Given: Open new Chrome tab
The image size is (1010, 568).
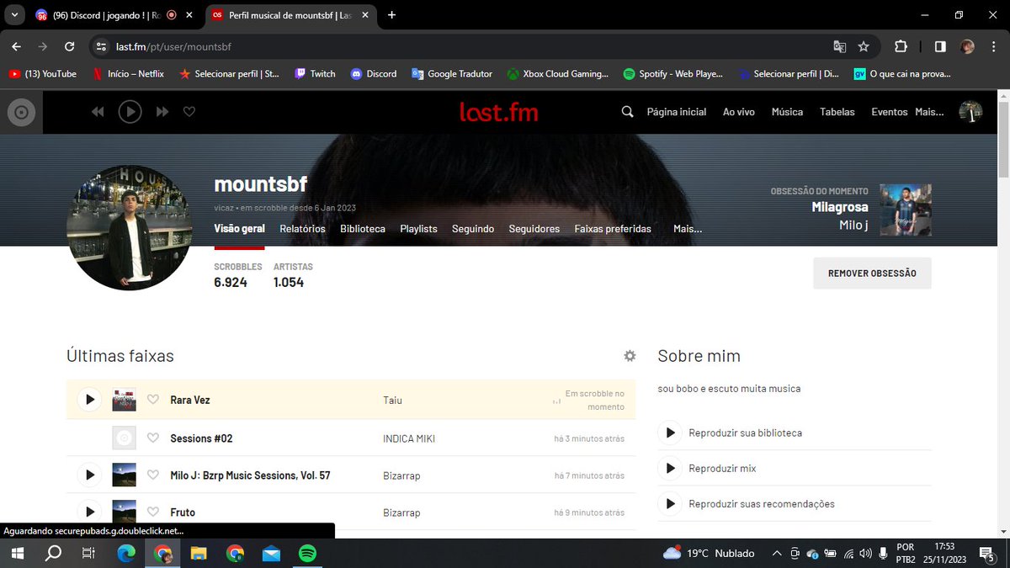Looking at the screenshot, I should coord(391,15).
